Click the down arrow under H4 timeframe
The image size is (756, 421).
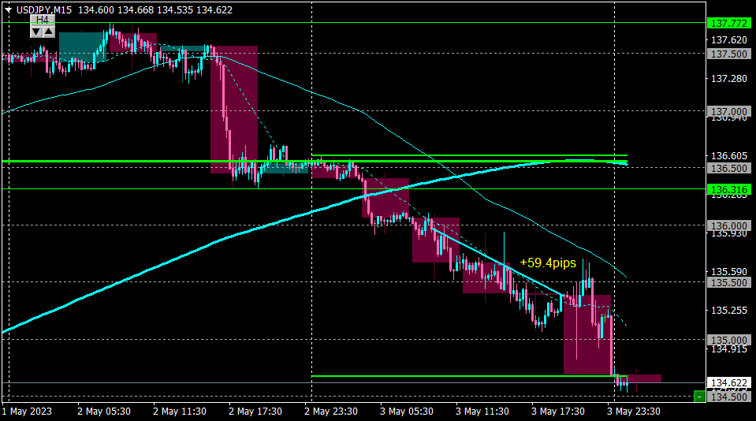36,32
